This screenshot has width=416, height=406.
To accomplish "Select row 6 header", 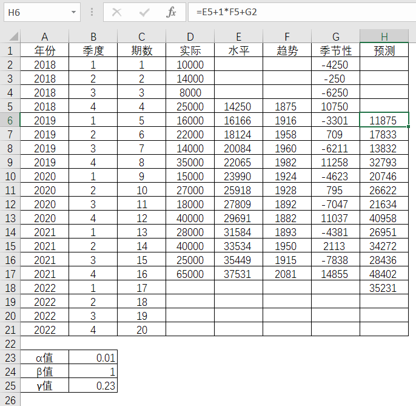I will [10, 120].
